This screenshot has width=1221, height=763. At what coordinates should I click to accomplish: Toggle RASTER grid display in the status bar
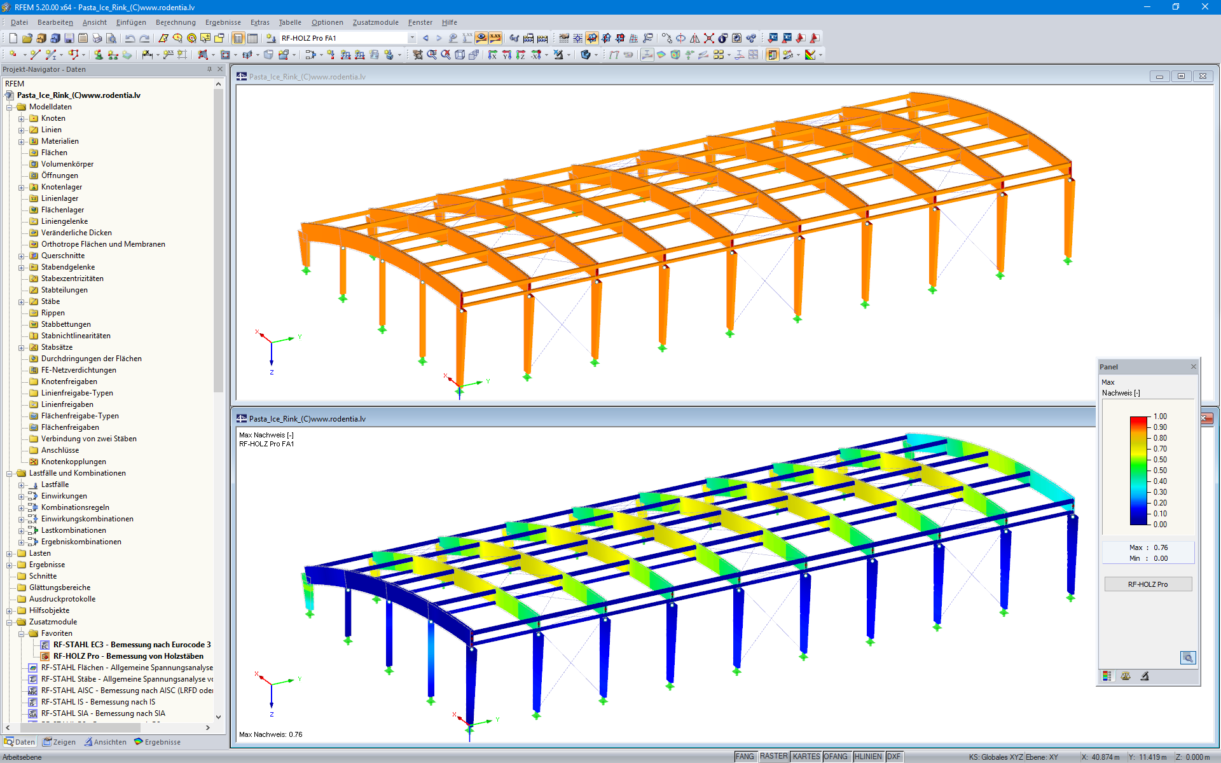click(x=773, y=756)
